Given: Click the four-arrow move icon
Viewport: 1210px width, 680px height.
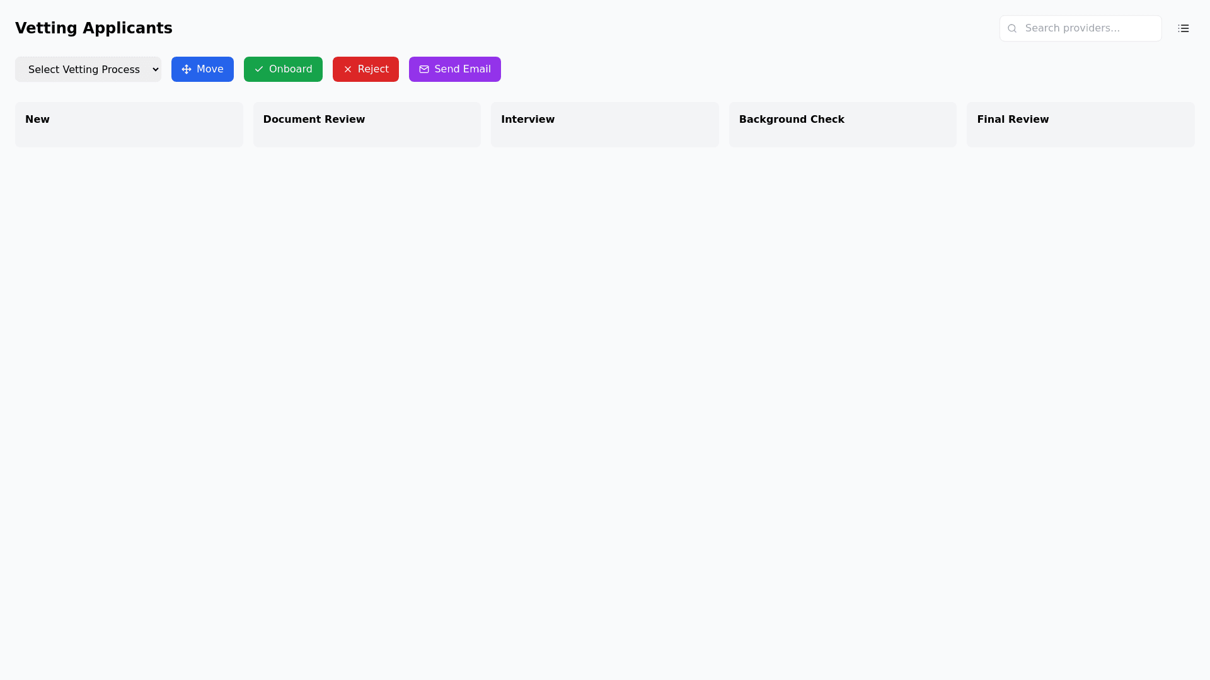Looking at the screenshot, I should pos(187,69).
